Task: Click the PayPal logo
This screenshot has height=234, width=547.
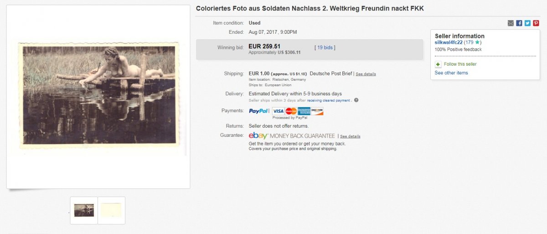Action: (x=258, y=111)
